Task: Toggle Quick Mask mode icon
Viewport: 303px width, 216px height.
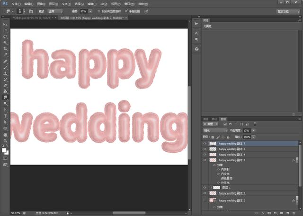Action: [x=5, y=158]
